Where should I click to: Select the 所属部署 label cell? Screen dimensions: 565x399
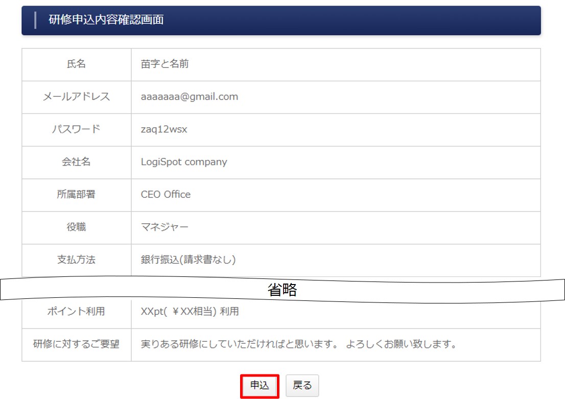76,195
